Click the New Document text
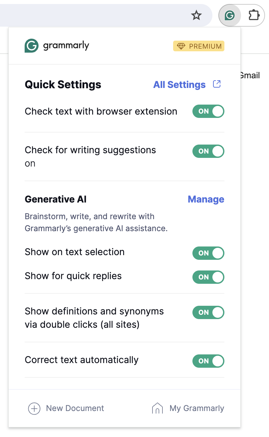This screenshot has height=437, width=269. (75, 408)
